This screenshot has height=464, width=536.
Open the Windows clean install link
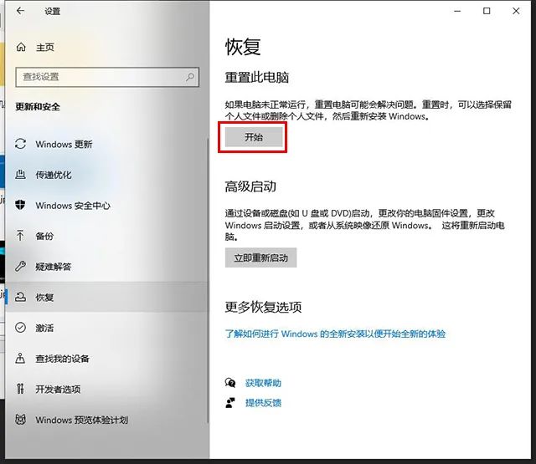(x=335, y=334)
